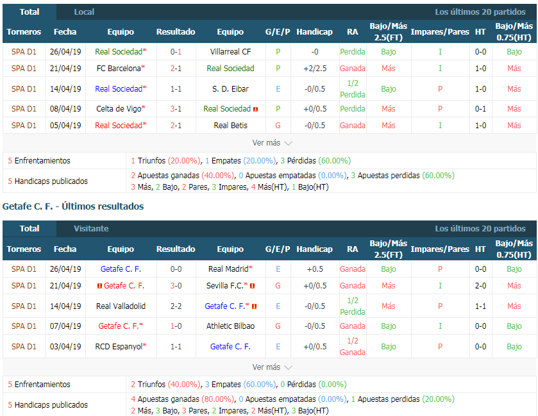Click the G/E/P column header in the Getafe table
538x416 pixels.
point(278,249)
